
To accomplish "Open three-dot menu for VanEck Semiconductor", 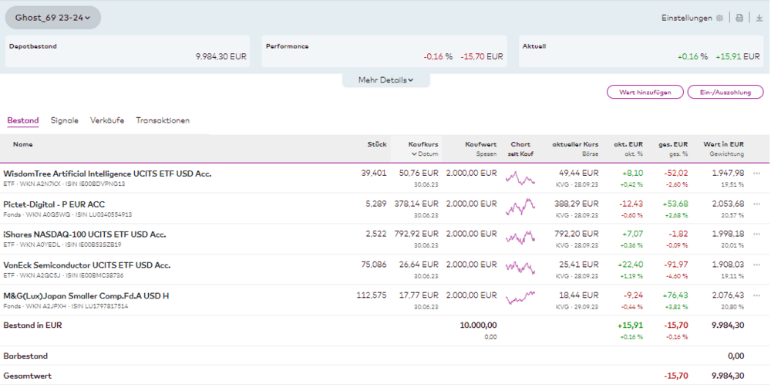I will [756, 265].
